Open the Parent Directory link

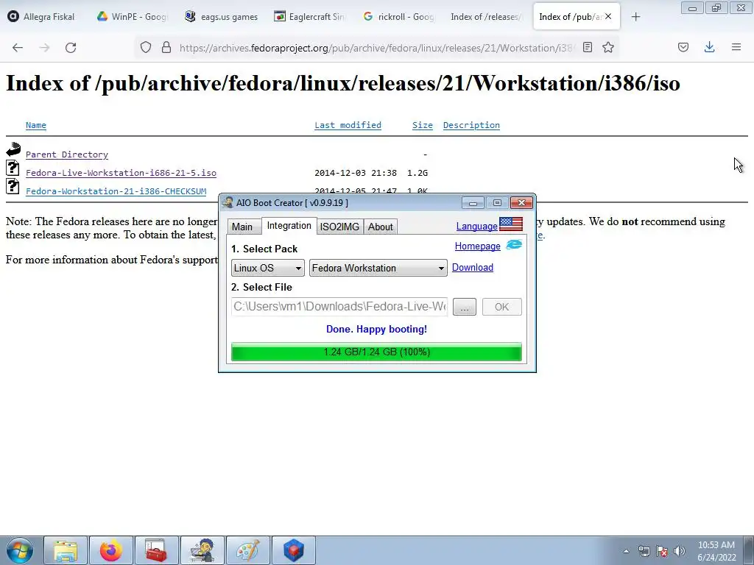point(67,154)
